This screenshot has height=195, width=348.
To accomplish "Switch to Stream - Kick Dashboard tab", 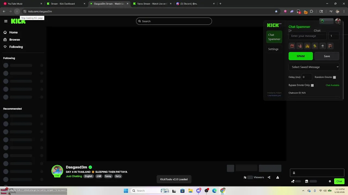I will click(66, 4).
